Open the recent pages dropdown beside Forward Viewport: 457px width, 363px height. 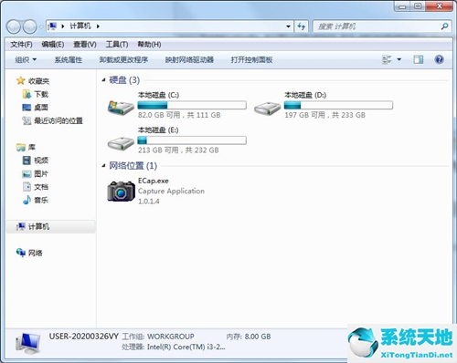(x=41, y=26)
